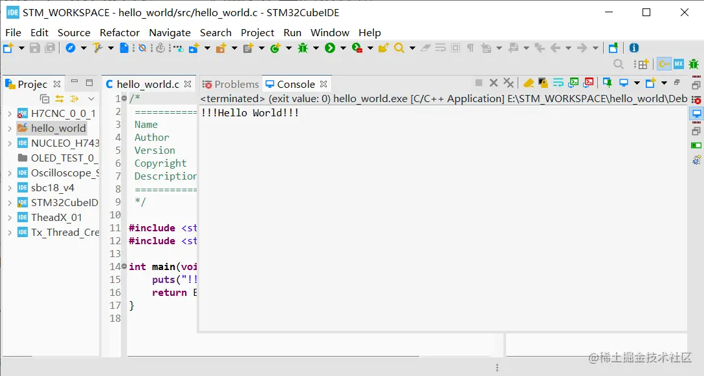Click the green Debug bug toolbar icon
The image size is (704, 376).
[x=303, y=48]
